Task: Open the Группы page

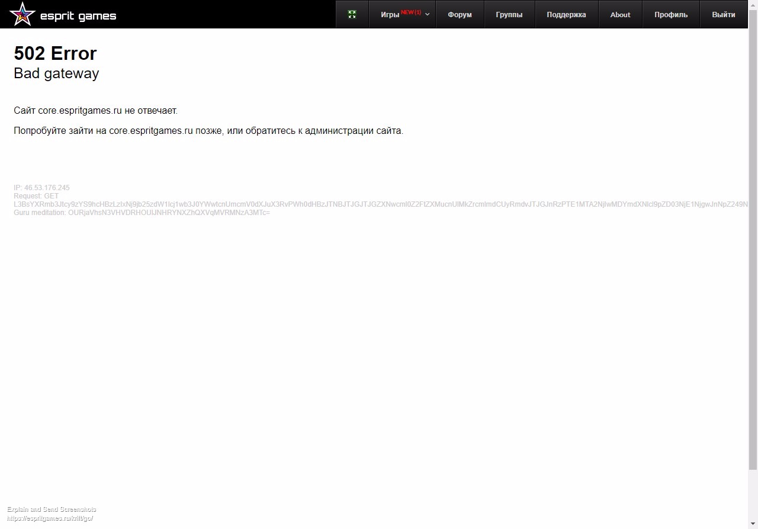Action: (x=509, y=15)
